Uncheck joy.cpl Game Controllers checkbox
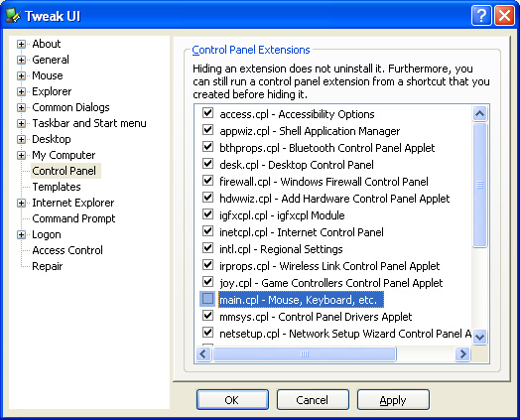Image resolution: width=520 pixels, height=420 pixels. click(x=208, y=282)
